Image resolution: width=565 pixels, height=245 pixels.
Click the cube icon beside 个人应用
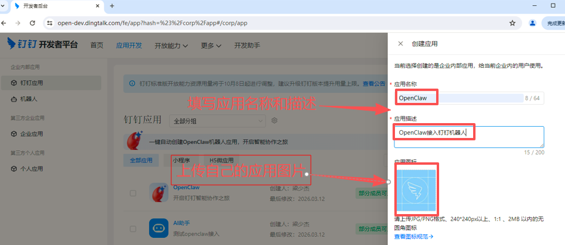pyautogui.click(x=14, y=168)
